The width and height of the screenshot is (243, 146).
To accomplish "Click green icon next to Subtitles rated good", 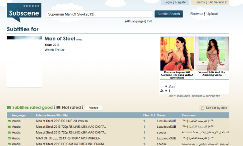I will [x=9, y=107].
